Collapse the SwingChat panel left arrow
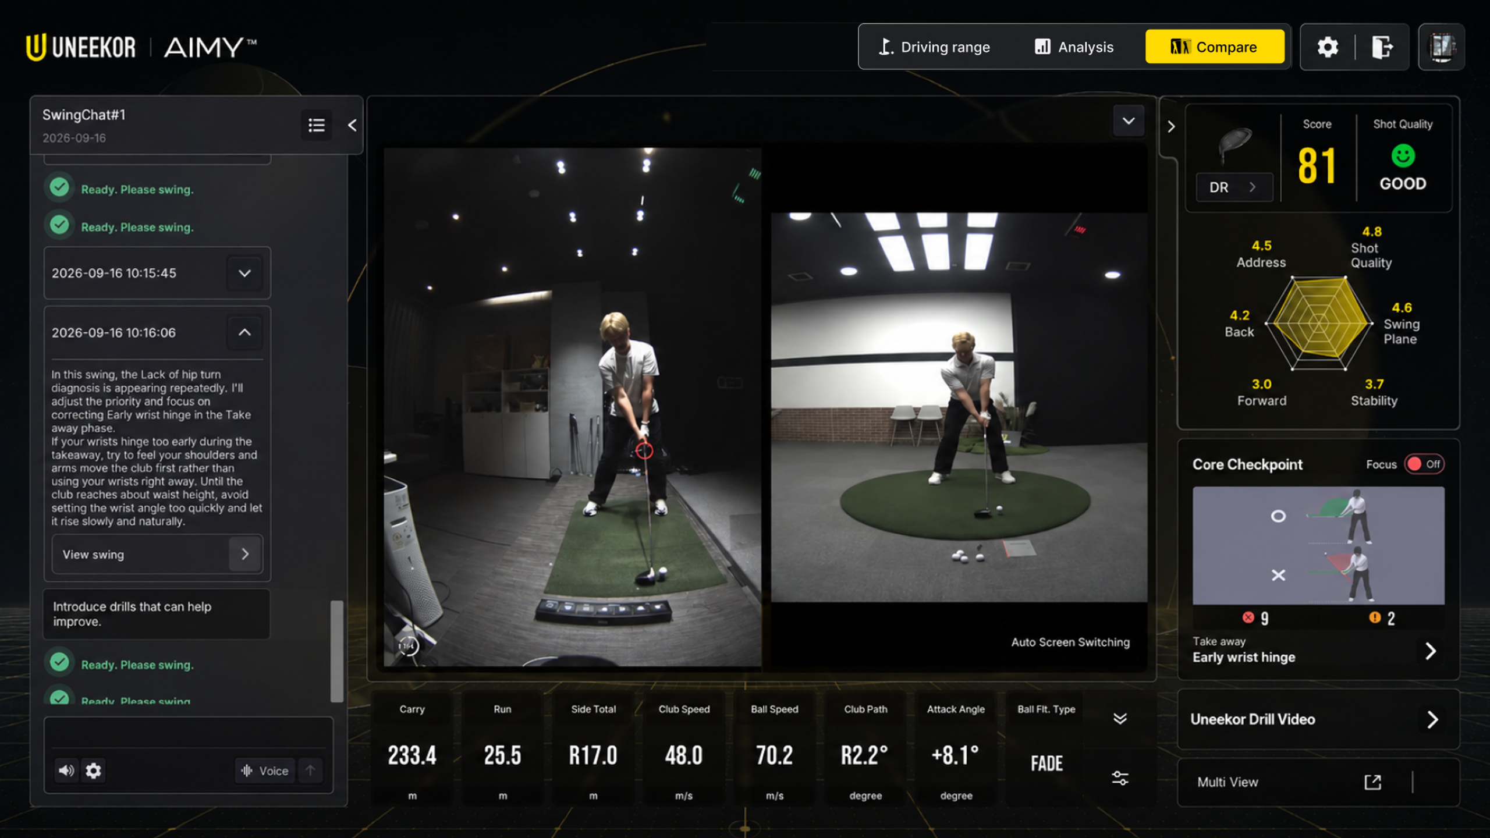 click(352, 125)
